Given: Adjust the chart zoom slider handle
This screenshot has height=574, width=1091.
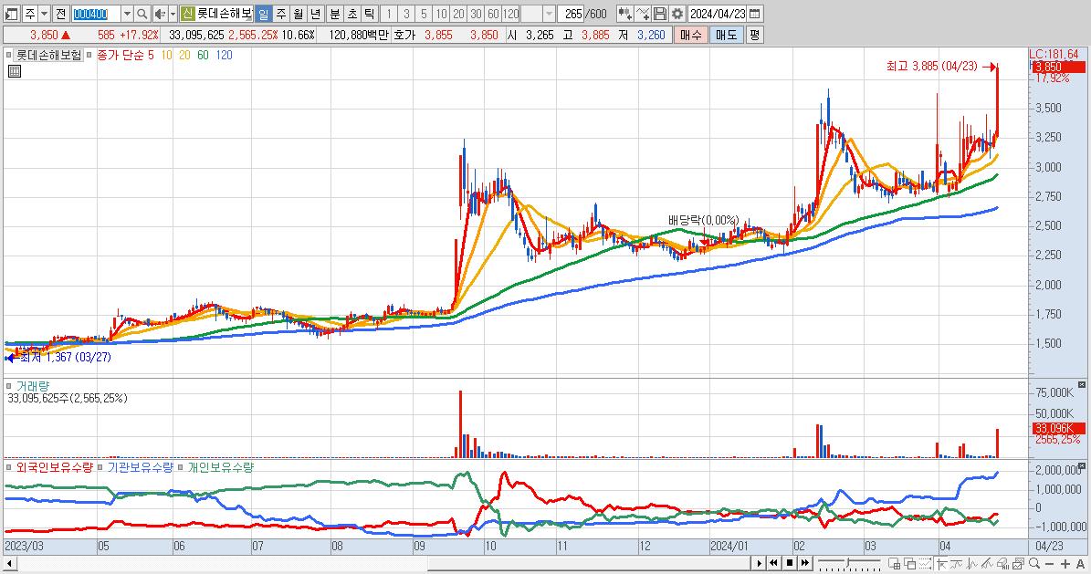Looking at the screenshot, I should (847, 563).
